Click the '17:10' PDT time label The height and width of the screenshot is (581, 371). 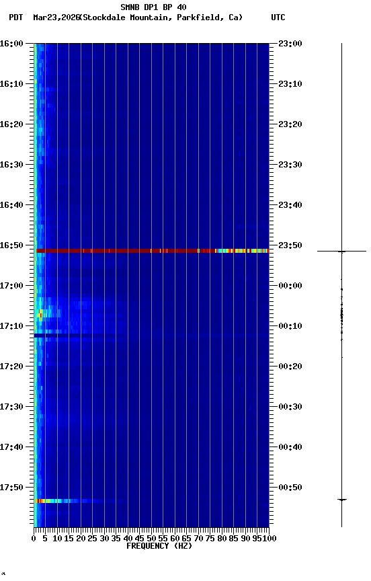click(x=11, y=326)
